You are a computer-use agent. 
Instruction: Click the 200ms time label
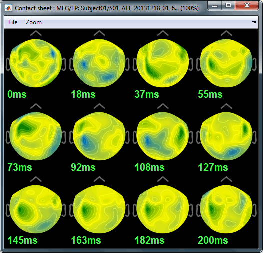tap(213, 240)
